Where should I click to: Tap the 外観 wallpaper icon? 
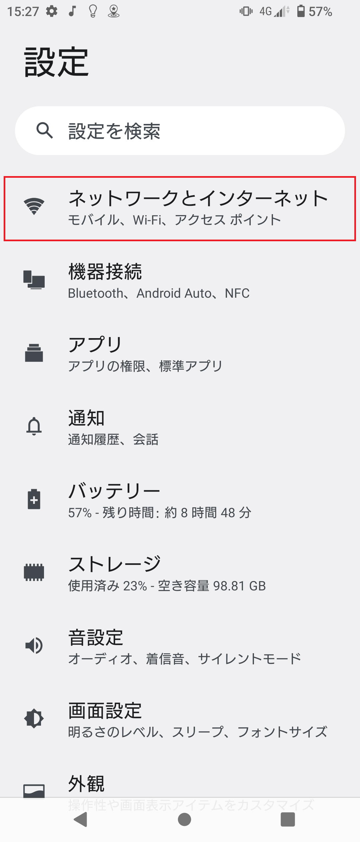34,791
